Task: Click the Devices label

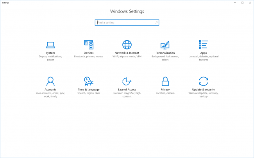Action: click(x=89, y=53)
